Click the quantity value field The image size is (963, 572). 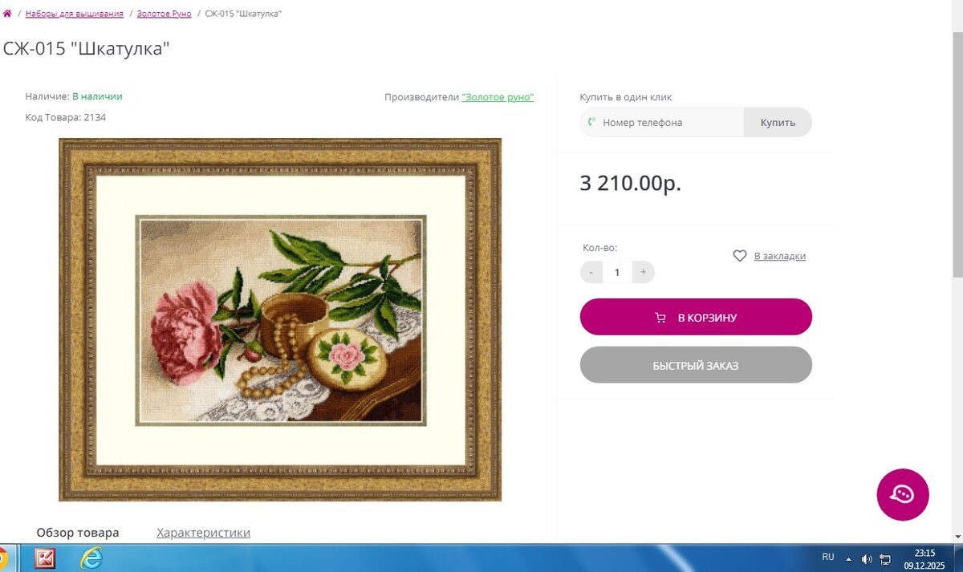tap(617, 272)
